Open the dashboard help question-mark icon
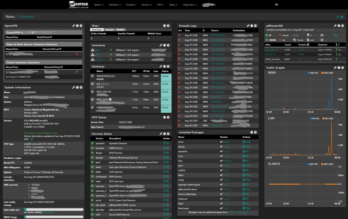The image size is (348, 219). click(342, 17)
